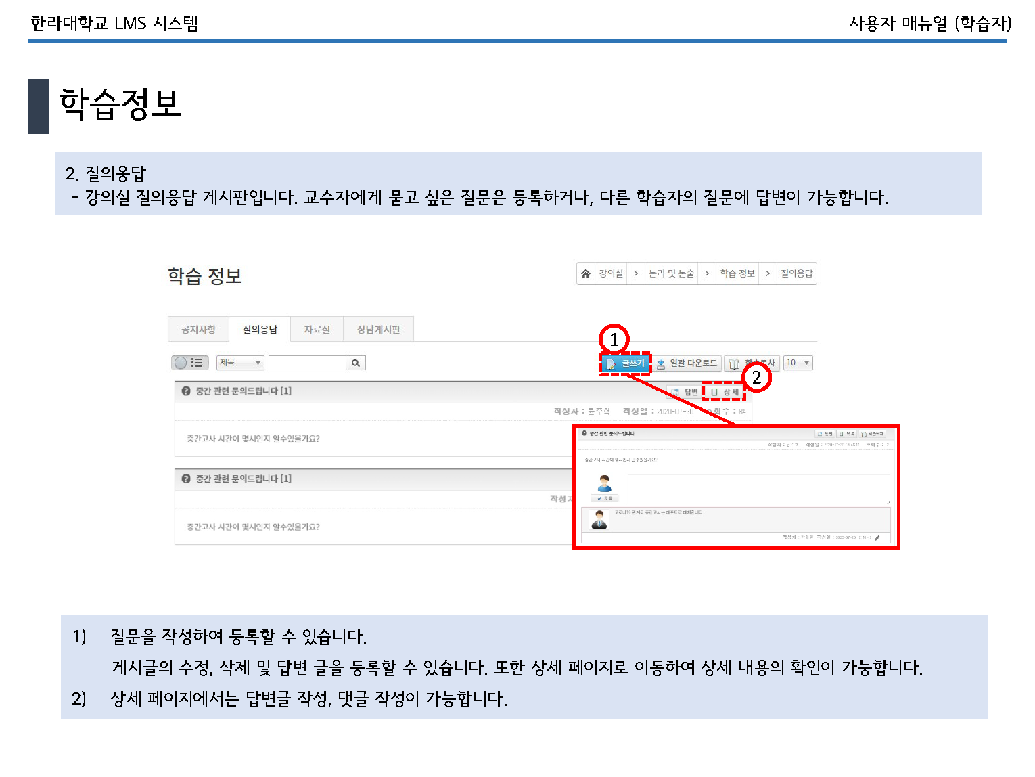Switch to the 자료실 tab
The width and height of the screenshot is (1035, 777).
tap(317, 330)
